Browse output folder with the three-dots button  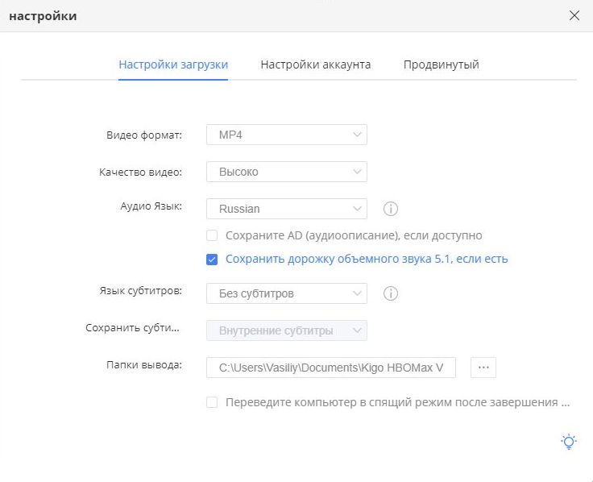pyautogui.click(x=483, y=368)
